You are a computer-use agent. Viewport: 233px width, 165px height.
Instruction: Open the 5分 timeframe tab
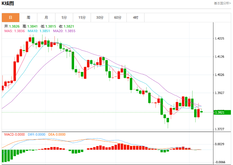point(64,17)
